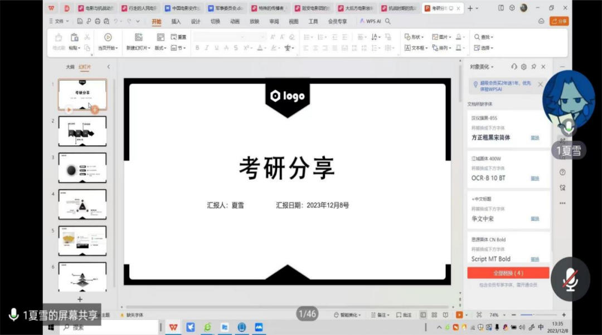
Task: Switch to slide sorter view in status bar
Action: pos(434,315)
